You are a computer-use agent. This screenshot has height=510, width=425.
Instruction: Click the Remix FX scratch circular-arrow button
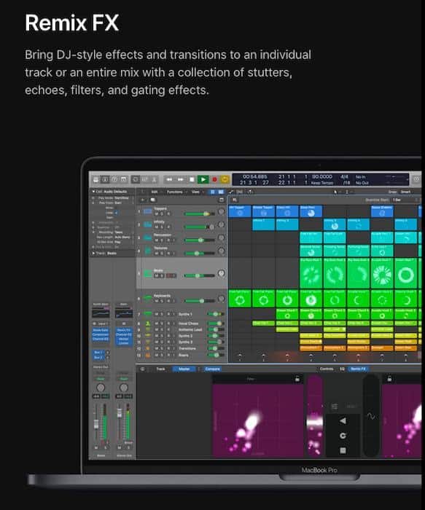343,436
